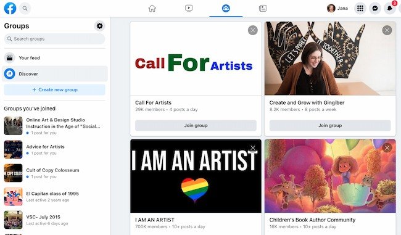Select the Groups tab in top navigation
401x235 pixels.
click(x=226, y=9)
